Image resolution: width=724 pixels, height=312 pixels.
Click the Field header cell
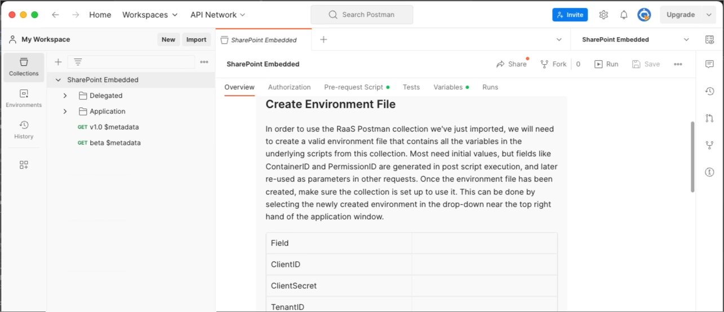point(339,243)
